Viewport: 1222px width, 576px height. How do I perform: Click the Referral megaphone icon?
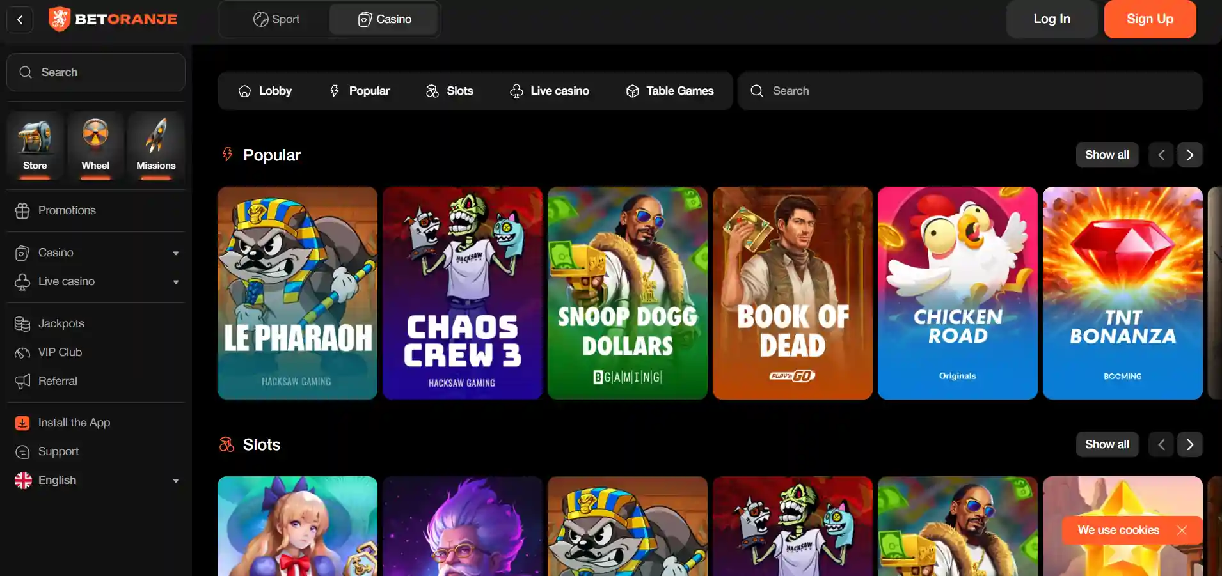click(x=22, y=382)
